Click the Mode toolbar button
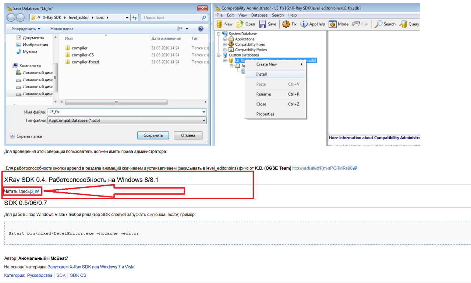 [x=339, y=24]
